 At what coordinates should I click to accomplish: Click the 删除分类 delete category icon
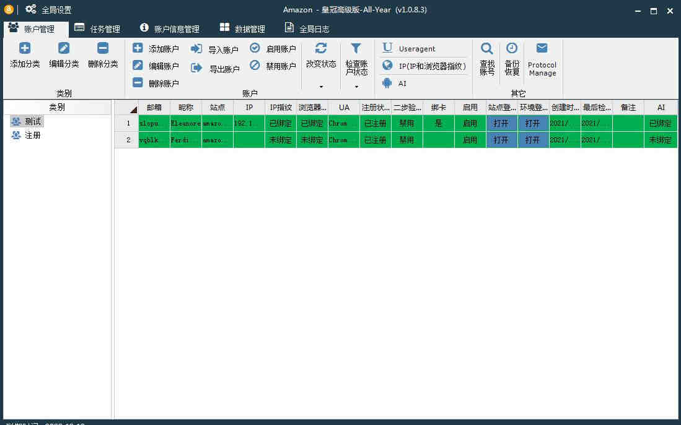103,48
